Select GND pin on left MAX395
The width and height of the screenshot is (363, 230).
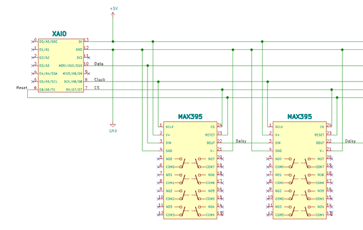pos(169,151)
